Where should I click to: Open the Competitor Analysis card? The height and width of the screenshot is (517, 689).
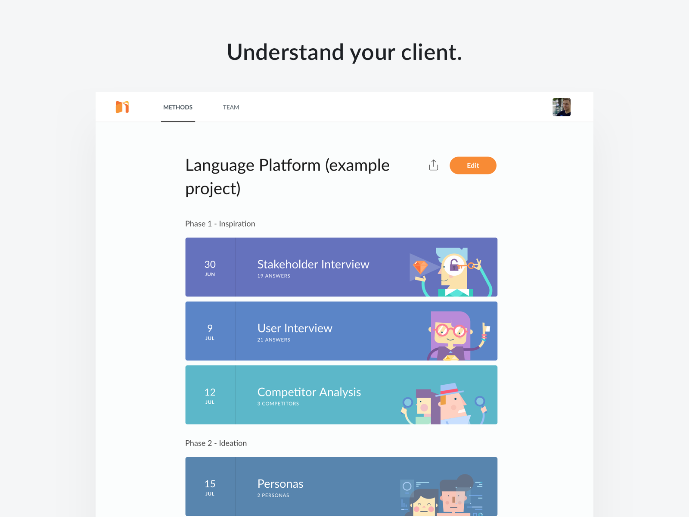tap(341, 395)
